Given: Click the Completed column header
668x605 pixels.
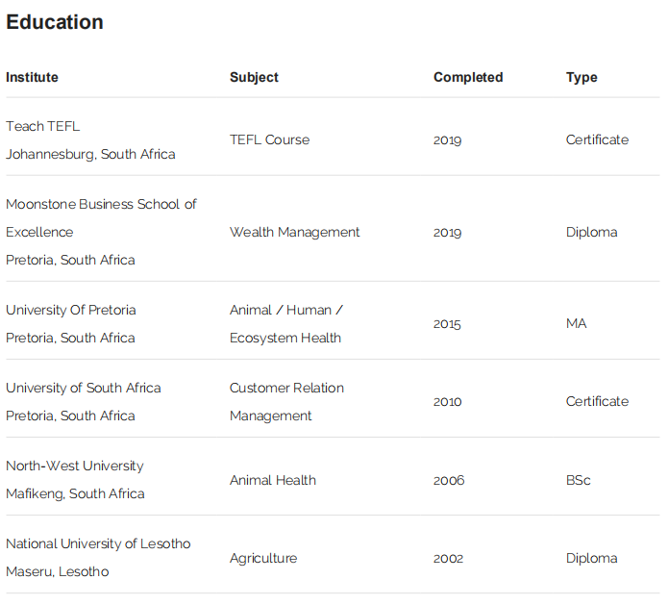Looking at the screenshot, I should point(468,77).
